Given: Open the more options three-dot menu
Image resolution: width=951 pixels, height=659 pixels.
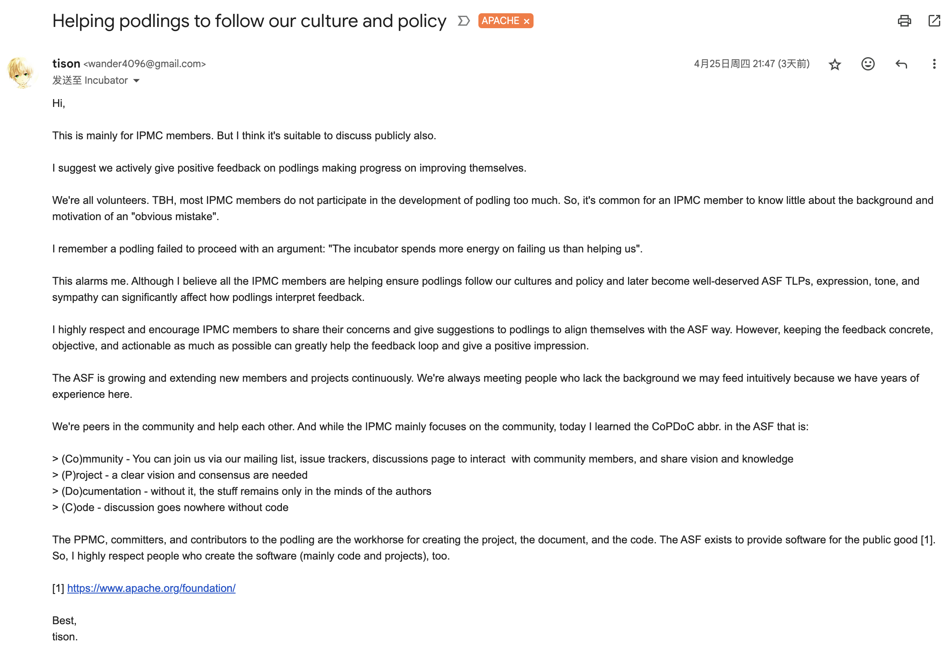Looking at the screenshot, I should 934,64.
